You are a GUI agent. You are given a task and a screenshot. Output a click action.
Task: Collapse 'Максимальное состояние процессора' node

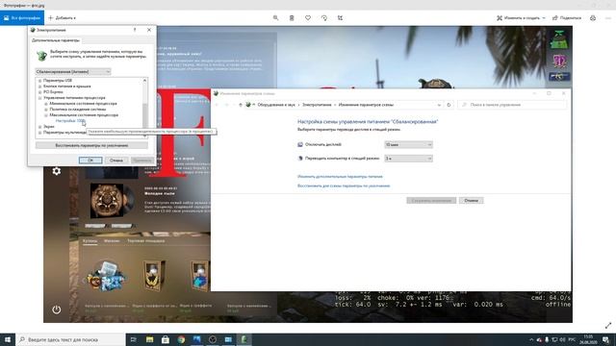pyautogui.click(x=46, y=115)
